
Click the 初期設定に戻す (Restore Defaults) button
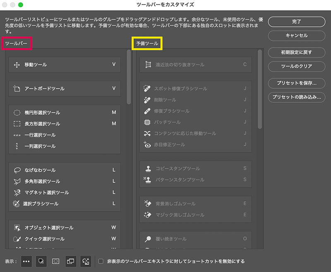297,52
